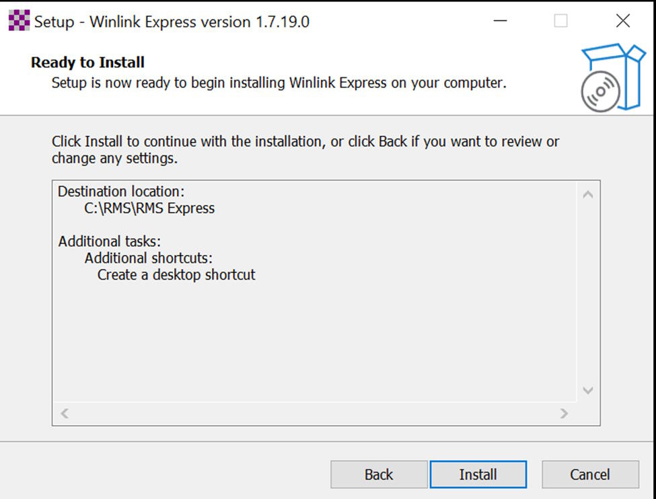Click the installer box and disc icon
The width and height of the screenshot is (656, 499).
612,78
